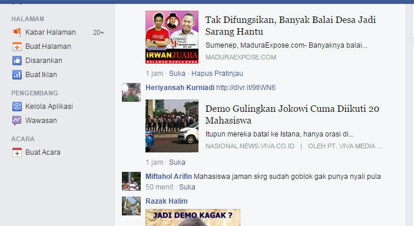This screenshot has height=226, width=414.
Task: Click the Kelola Aplikasi cube icon
Action: [x=17, y=107]
